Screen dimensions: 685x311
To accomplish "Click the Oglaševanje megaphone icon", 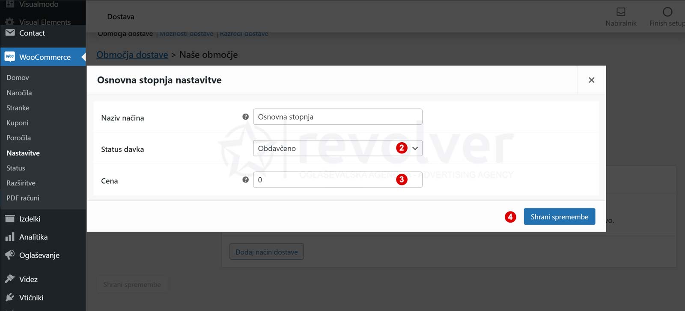I will coord(10,255).
